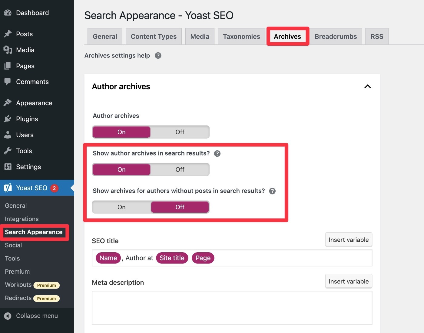This screenshot has width=424, height=333.
Task: Open Users menu item
Action: pyautogui.click(x=25, y=135)
